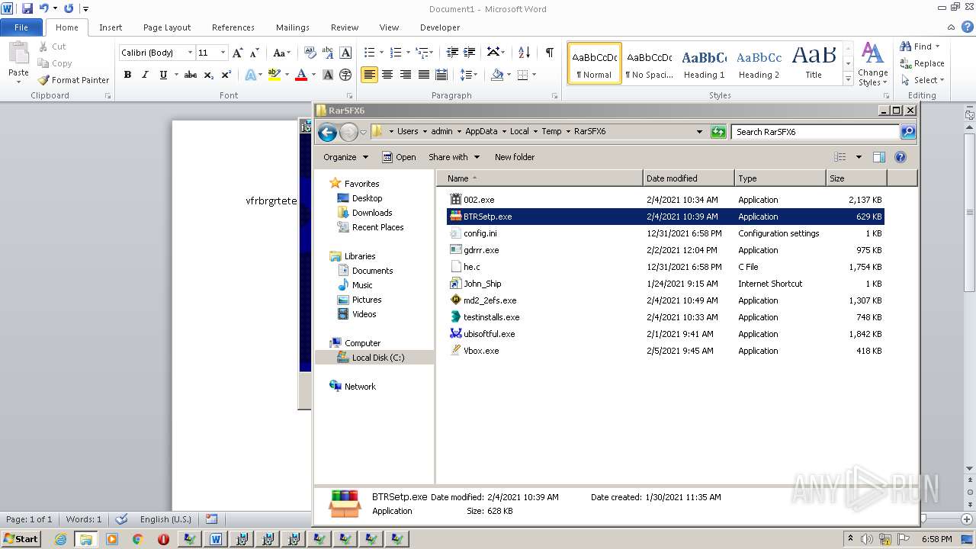The image size is (976, 549).
Task: Expand the Share with dropdown
Action: click(454, 157)
